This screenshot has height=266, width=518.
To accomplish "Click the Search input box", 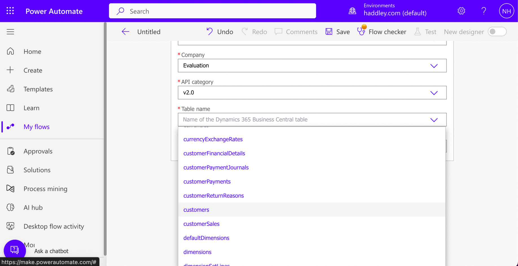I will [x=212, y=11].
